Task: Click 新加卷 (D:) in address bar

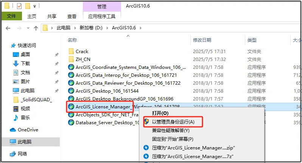Action: 91,28
